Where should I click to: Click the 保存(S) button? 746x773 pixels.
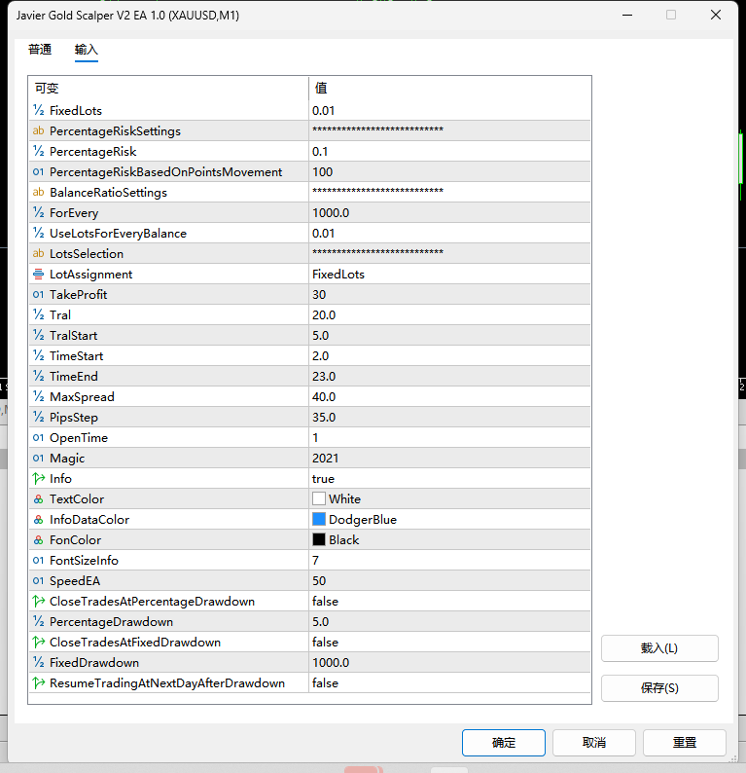click(659, 688)
